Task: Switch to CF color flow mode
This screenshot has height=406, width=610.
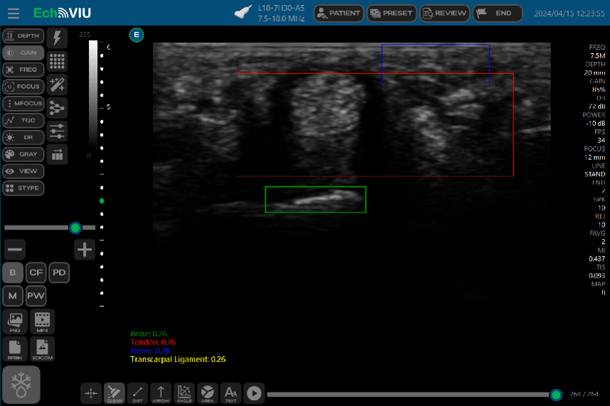Action: 36,272
